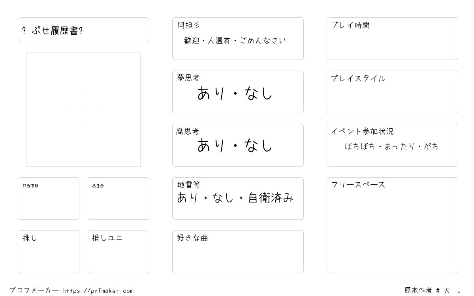This screenshot has width=474, height=296.
Task: Select 自衛済み under 地雷等
Action: point(271,198)
